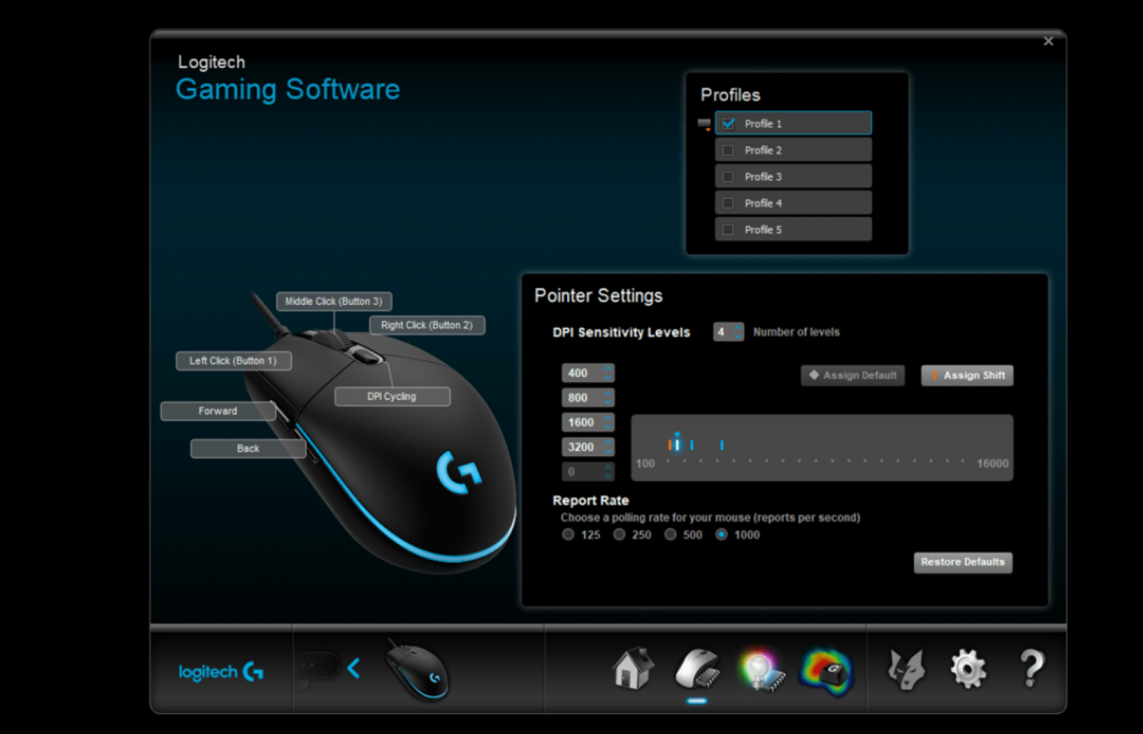Viewport: 1143px width, 734px height.
Task: Click the Assign Default button
Action: 853,375
